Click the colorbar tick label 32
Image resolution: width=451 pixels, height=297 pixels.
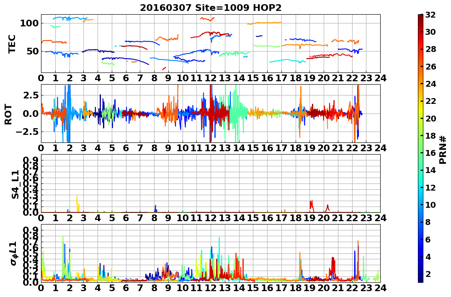tap(430, 15)
